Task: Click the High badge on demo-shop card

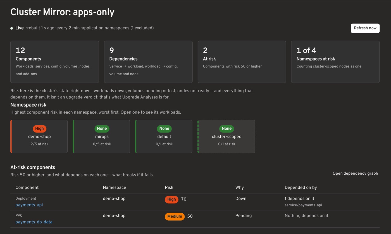Action: 39,129
